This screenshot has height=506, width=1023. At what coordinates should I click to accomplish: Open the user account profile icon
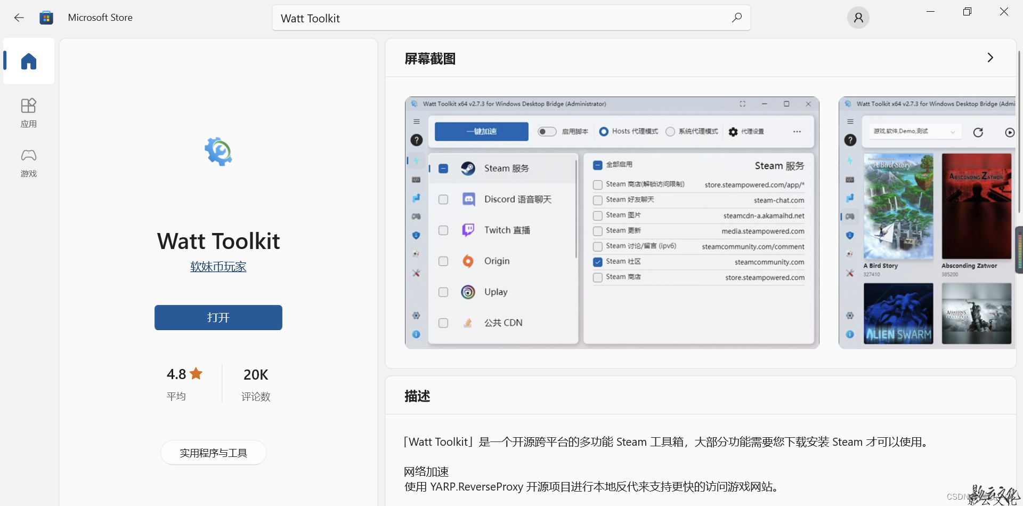[x=858, y=18]
